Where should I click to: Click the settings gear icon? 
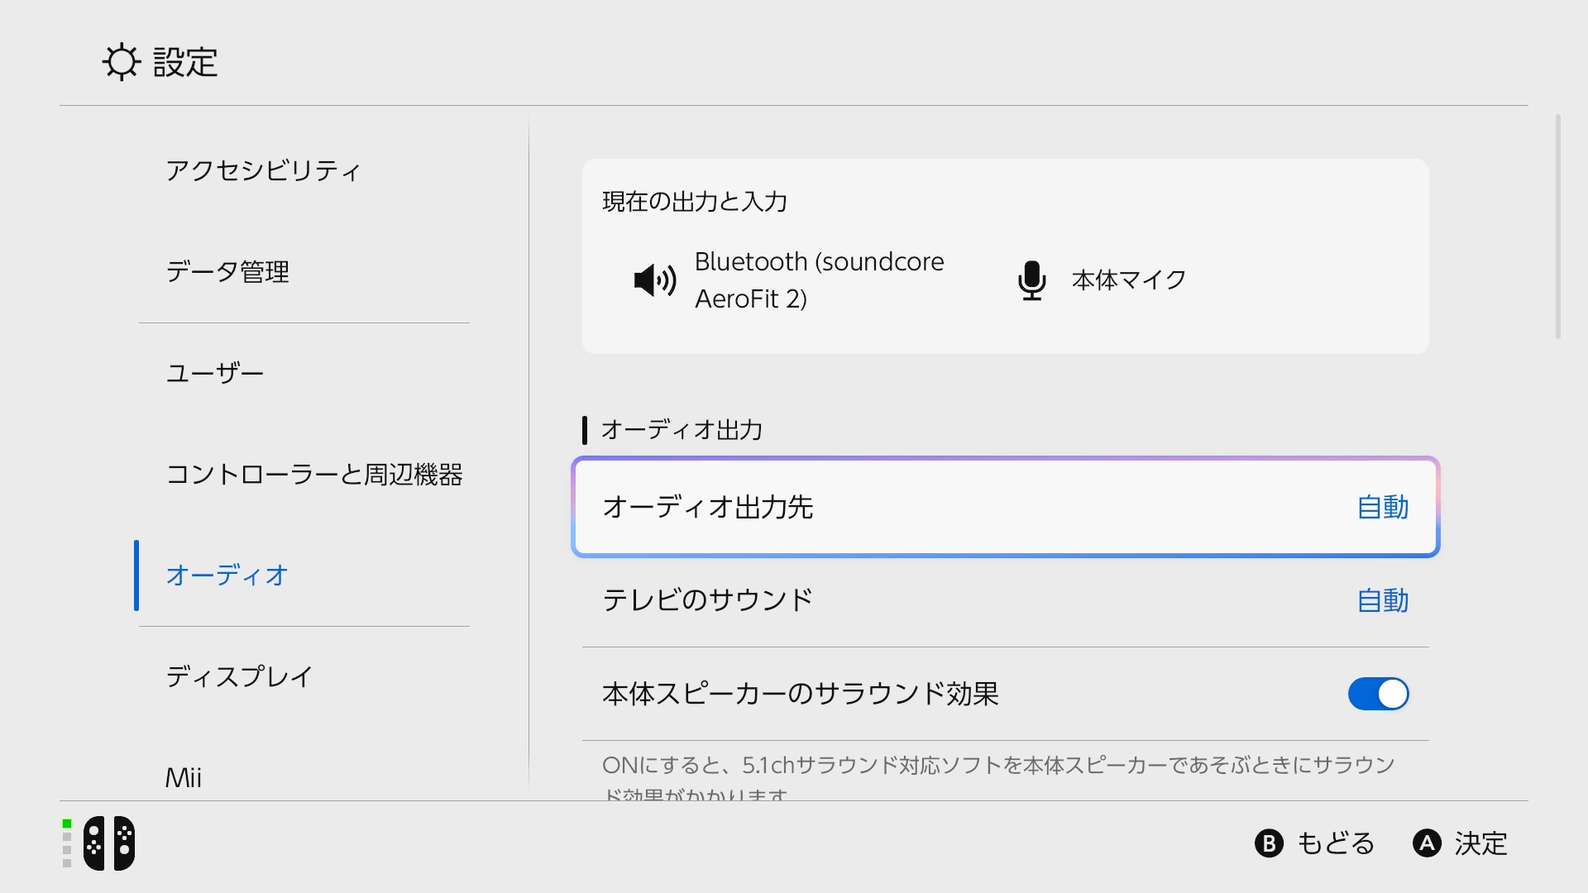[122, 62]
